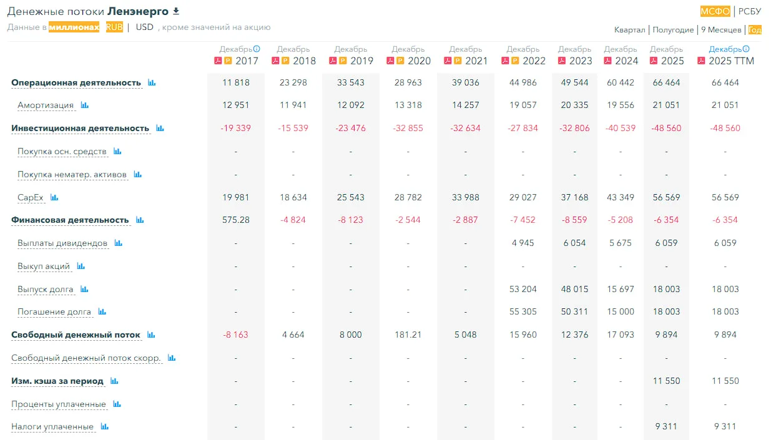Open chart icon for Амортизация row
This screenshot has width=771, height=440.
[x=85, y=105]
